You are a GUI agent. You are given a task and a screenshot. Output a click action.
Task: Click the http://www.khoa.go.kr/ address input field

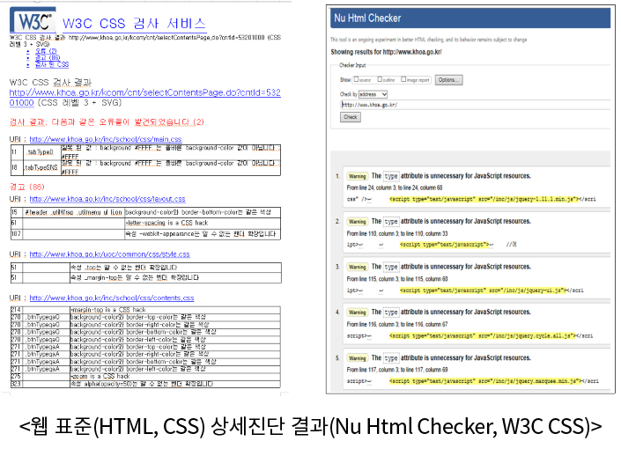point(476,105)
